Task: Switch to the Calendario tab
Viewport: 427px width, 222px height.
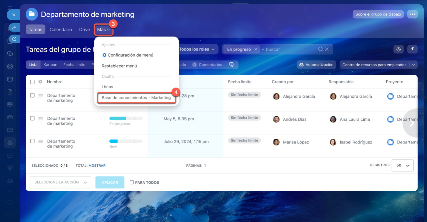Action: pos(61,30)
